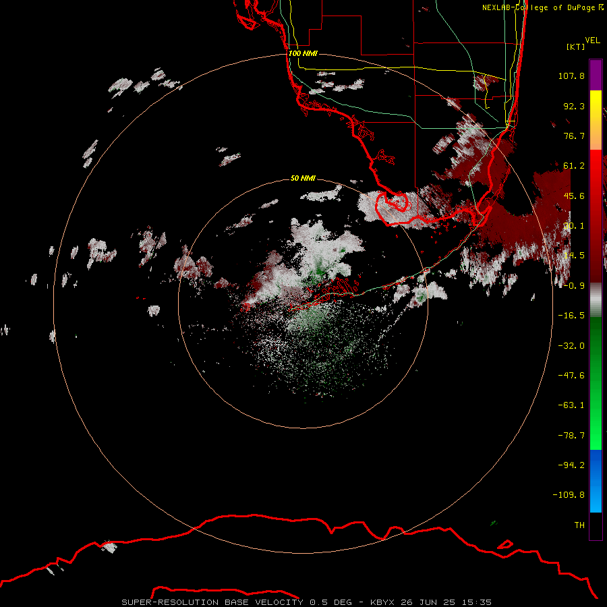
Task: Select the 30.1 velocity scale value
Action: [574, 226]
